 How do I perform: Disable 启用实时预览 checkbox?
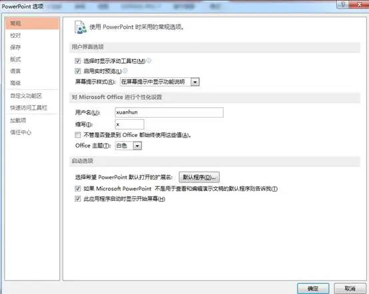coord(78,71)
